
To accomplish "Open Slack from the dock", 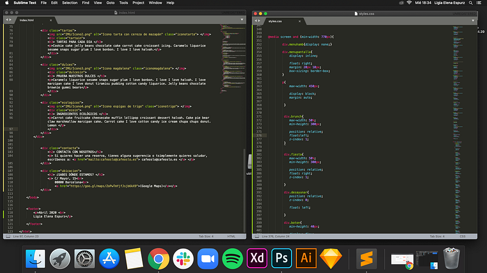I will pyautogui.click(x=183, y=258).
